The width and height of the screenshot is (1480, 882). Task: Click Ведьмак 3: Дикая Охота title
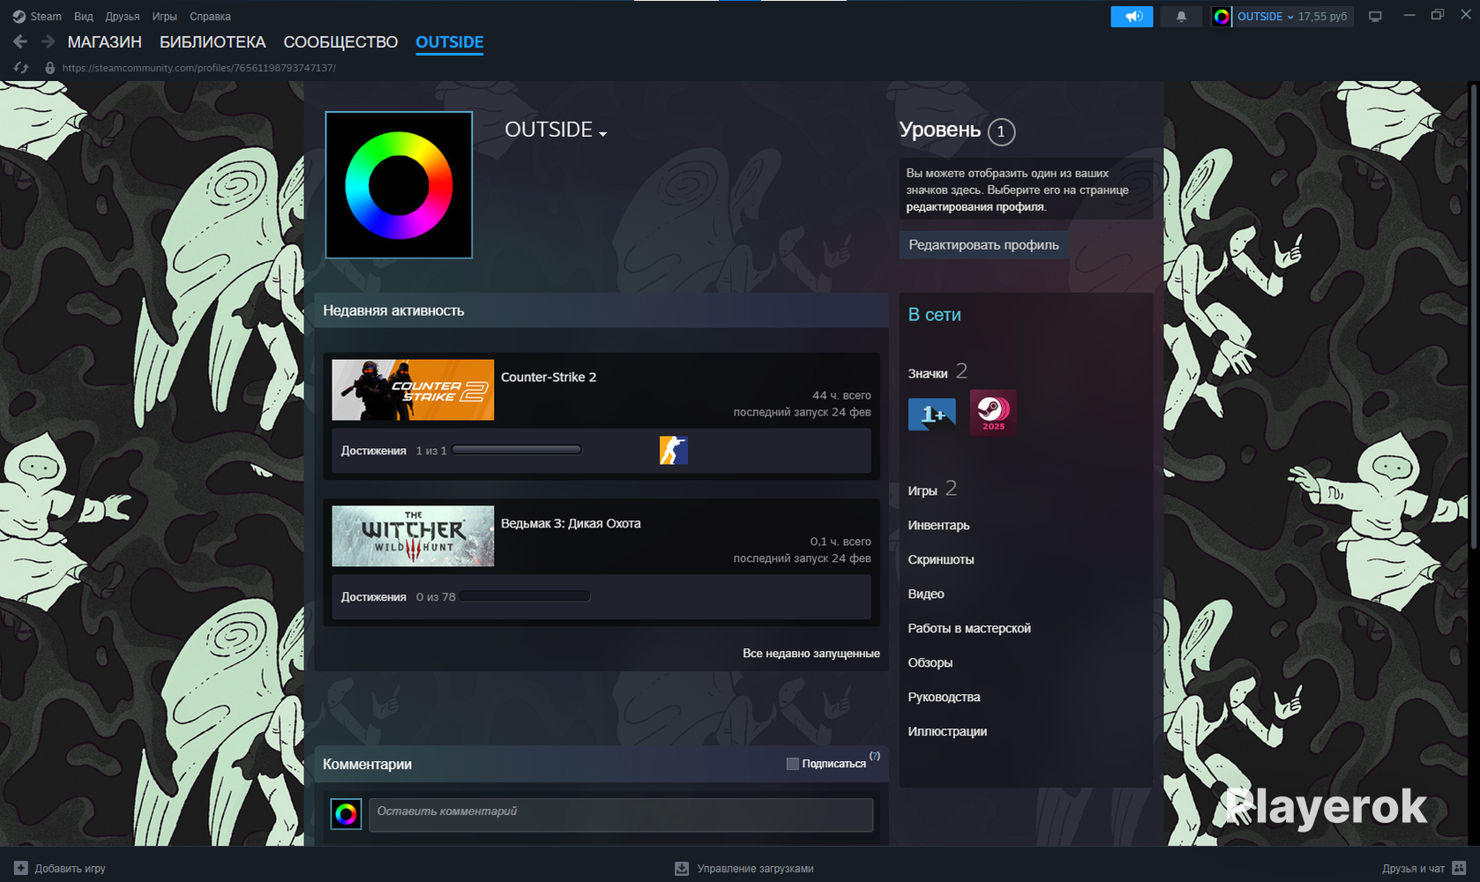571,524
